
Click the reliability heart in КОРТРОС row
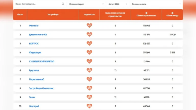tap(89, 43)
